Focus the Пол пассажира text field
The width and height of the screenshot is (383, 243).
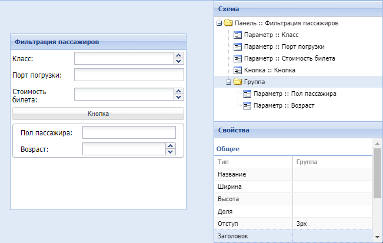129,132
